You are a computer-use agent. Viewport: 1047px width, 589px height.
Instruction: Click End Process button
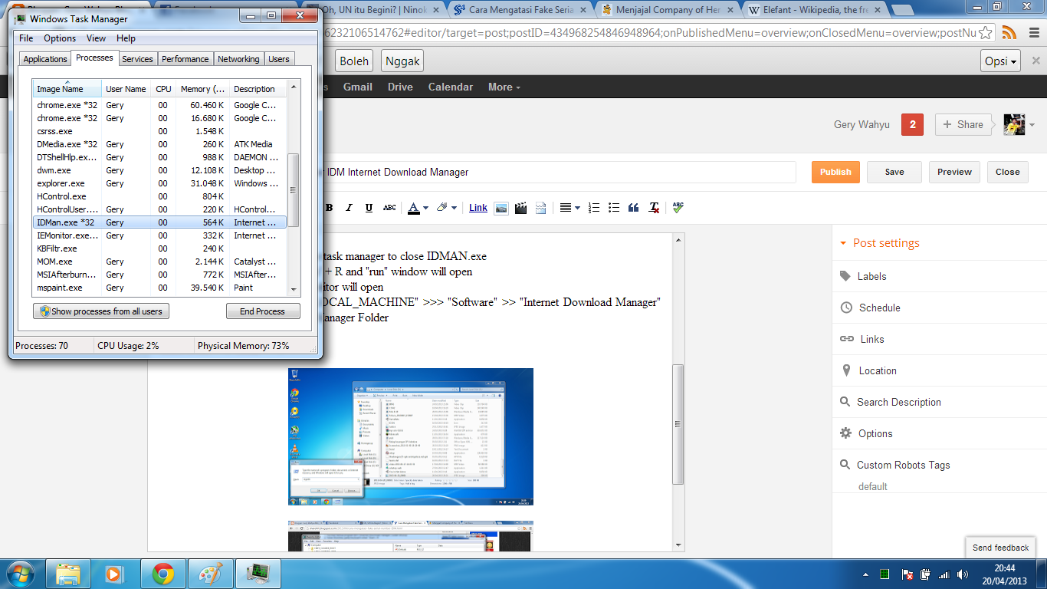(x=262, y=311)
